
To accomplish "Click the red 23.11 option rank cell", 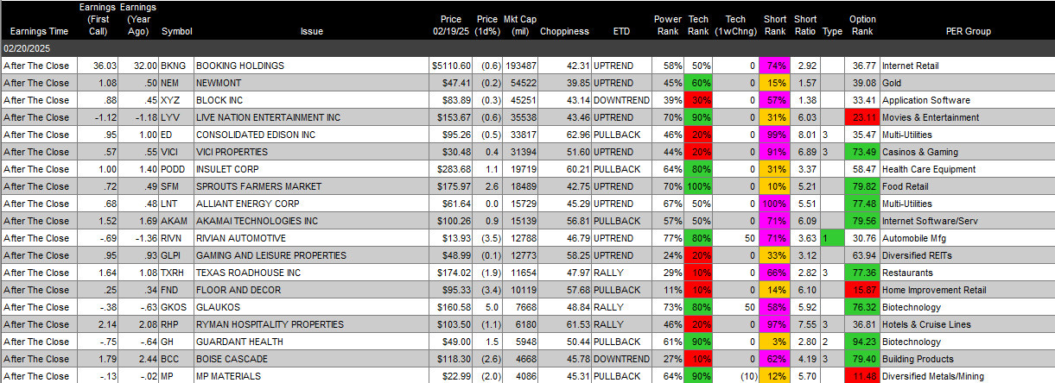I will click(x=862, y=117).
